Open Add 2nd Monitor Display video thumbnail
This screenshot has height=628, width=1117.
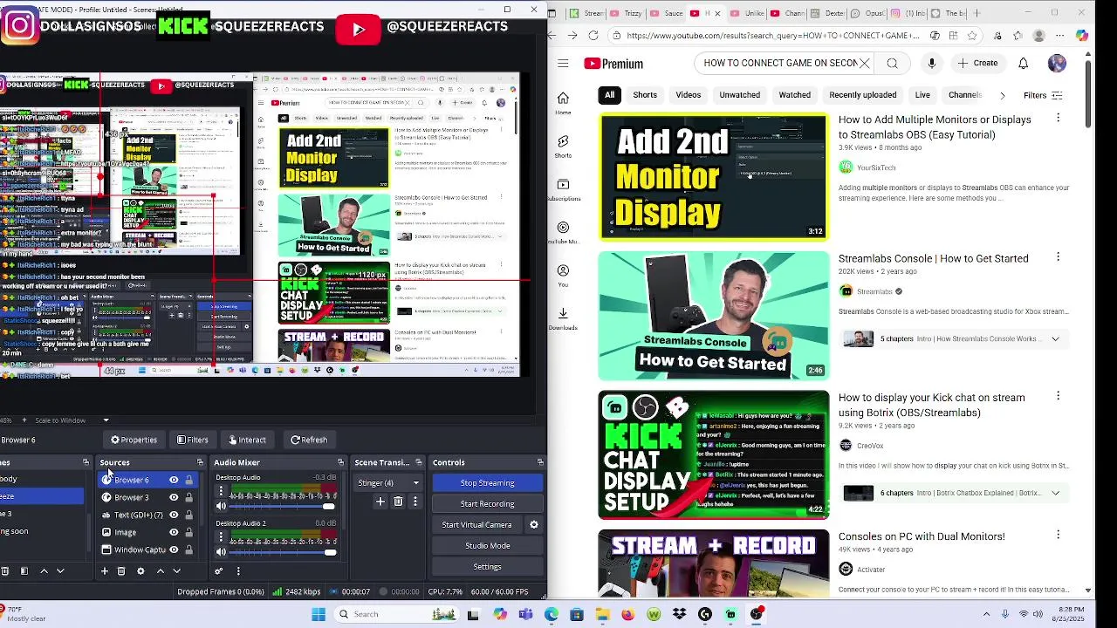713,176
